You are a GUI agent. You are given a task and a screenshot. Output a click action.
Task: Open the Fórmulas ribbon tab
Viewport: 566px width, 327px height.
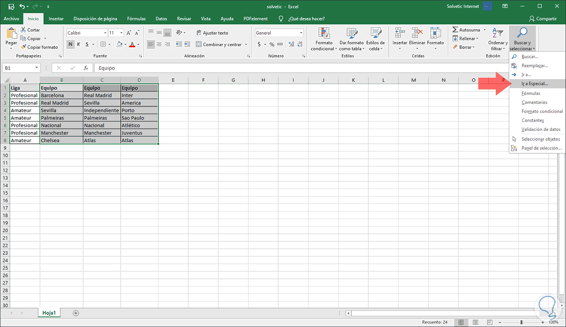[x=136, y=19]
